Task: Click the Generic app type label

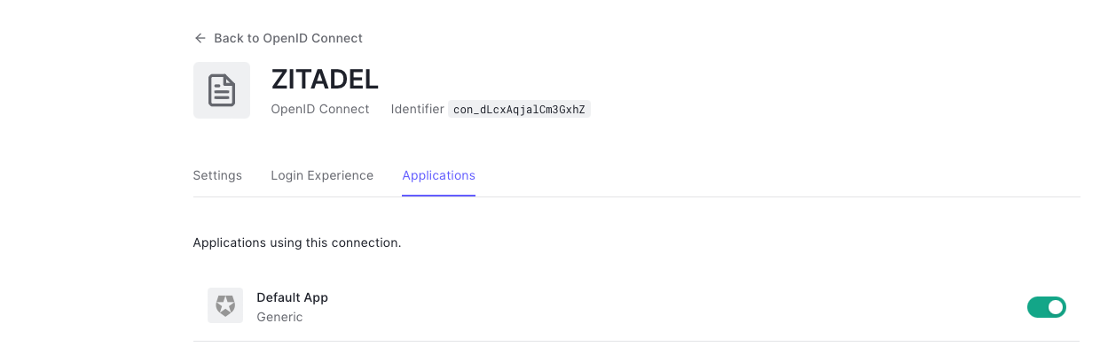Action: tap(279, 317)
